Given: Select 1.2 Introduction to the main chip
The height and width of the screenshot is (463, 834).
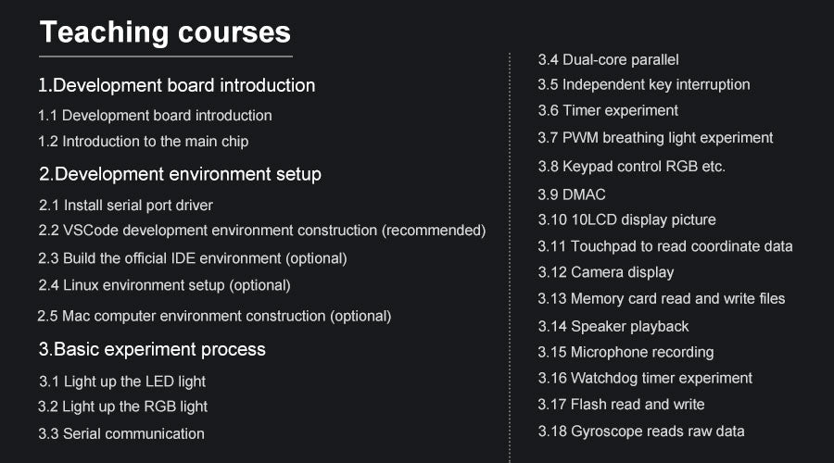Looking at the screenshot, I should click(x=143, y=142).
